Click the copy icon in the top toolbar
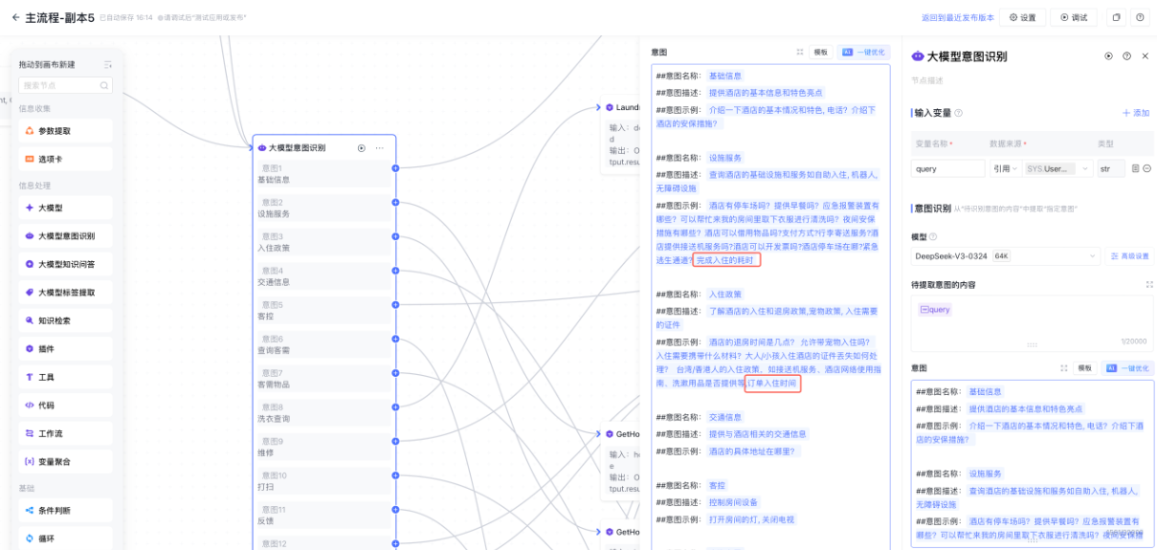 point(1116,17)
